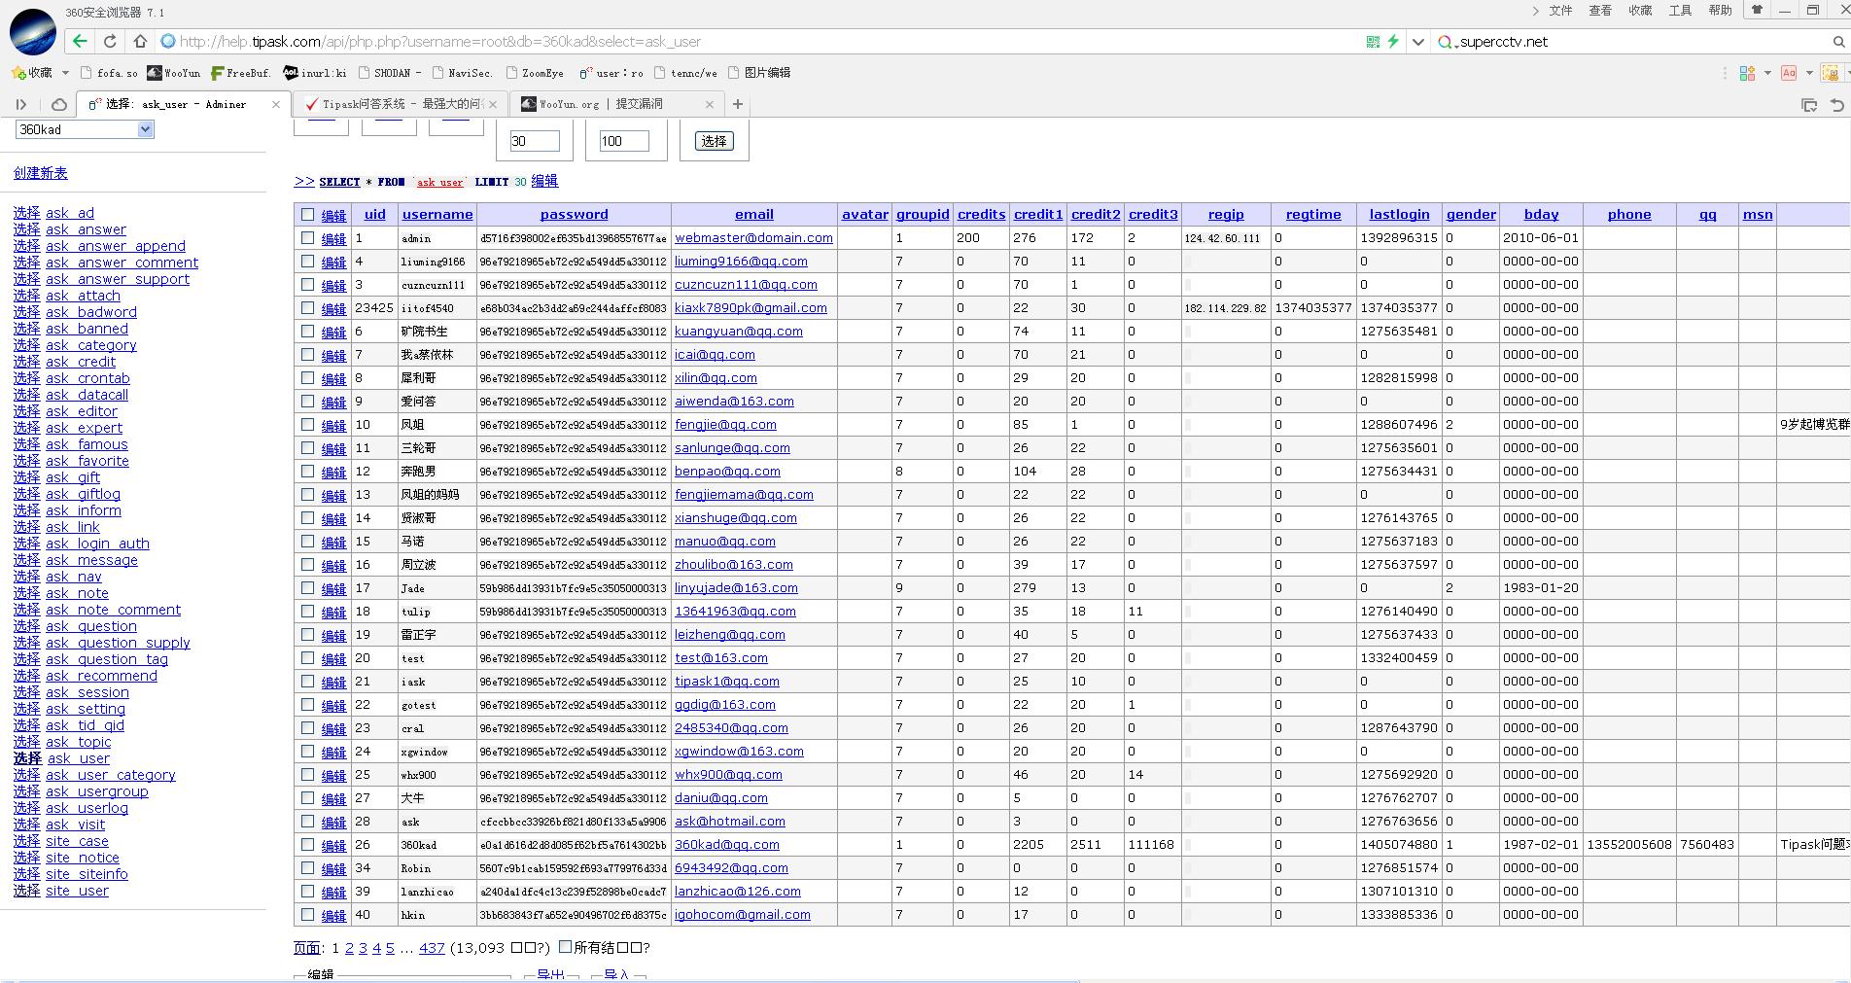The image size is (1851, 983).
Task: Check the row for user admin
Action: (x=307, y=237)
